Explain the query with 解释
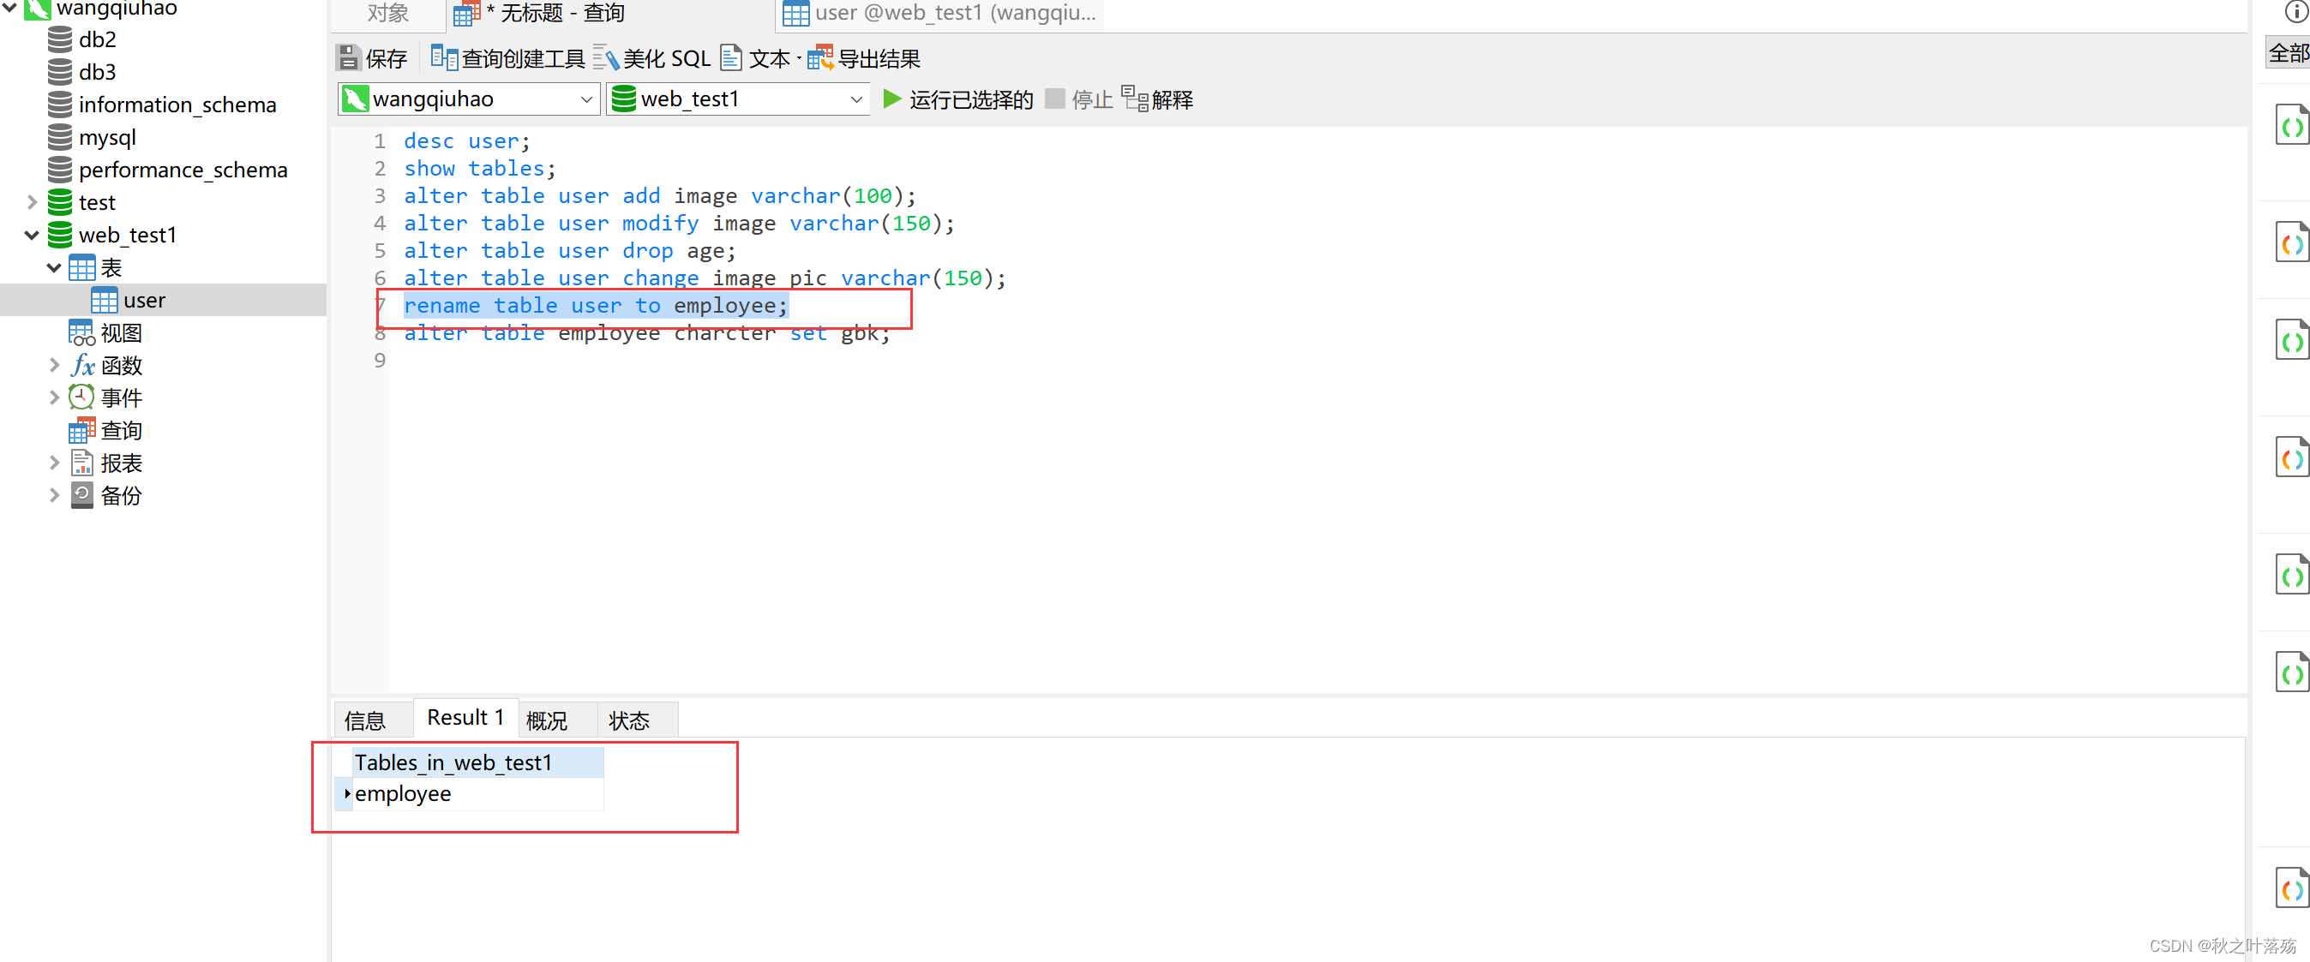Image resolution: width=2310 pixels, height=962 pixels. pos(1158,99)
